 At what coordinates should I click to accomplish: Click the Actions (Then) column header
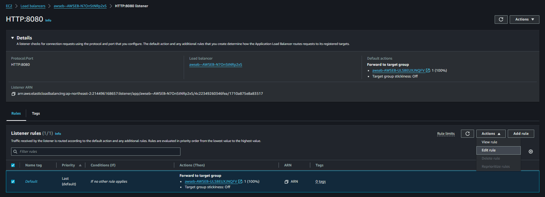[x=192, y=165]
